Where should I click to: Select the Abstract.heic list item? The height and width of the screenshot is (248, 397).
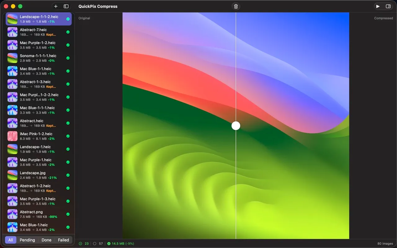point(39,123)
